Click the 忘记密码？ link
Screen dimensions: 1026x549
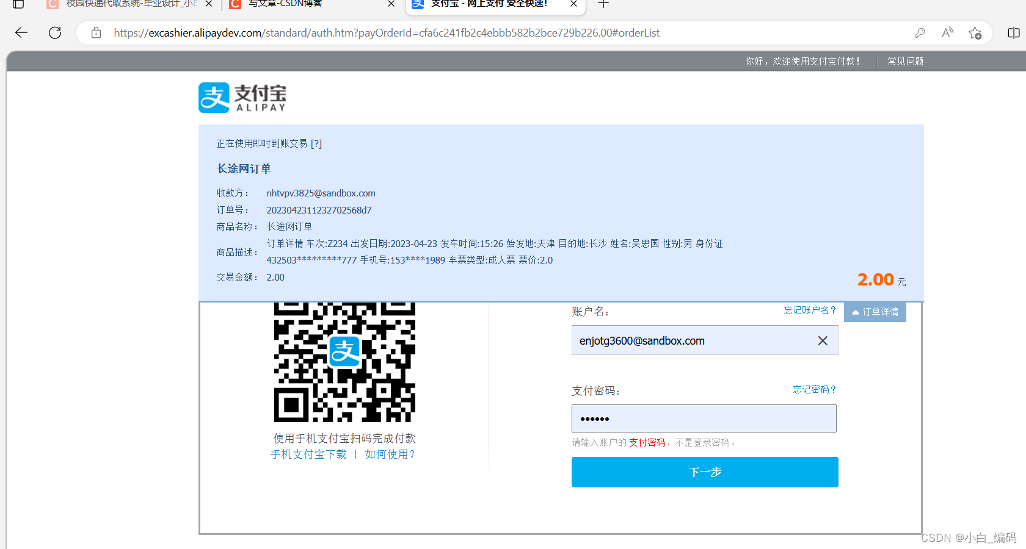click(815, 389)
